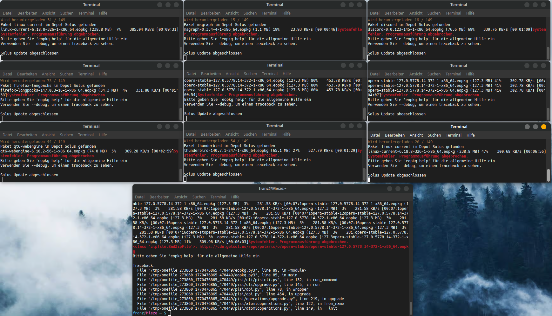This screenshot has width=552, height=316.
Task: Close the franz@Mieze terminal window
Action: coord(406,189)
